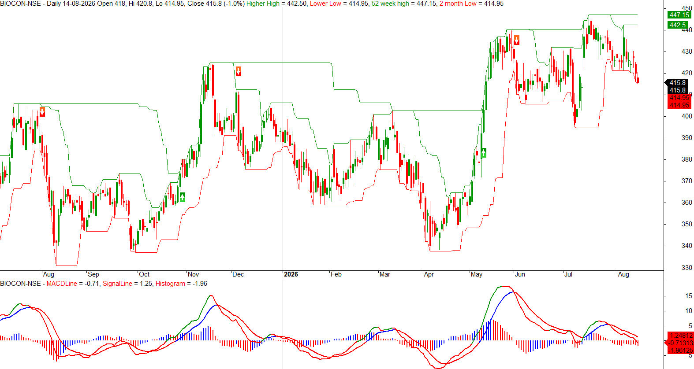Screen dimensions: 694x369
Task: Click the "SignalLine = 1.25" indicator label
Action: 127,284
